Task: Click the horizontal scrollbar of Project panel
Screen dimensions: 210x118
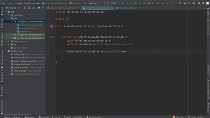Action: [x=17, y=114]
